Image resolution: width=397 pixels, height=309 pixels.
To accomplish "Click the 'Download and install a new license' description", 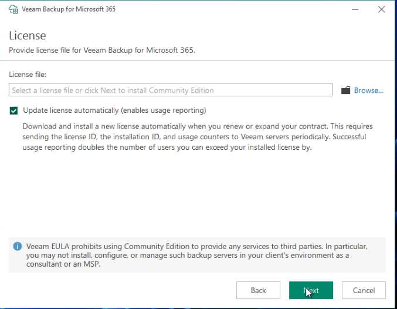I will (x=198, y=137).
